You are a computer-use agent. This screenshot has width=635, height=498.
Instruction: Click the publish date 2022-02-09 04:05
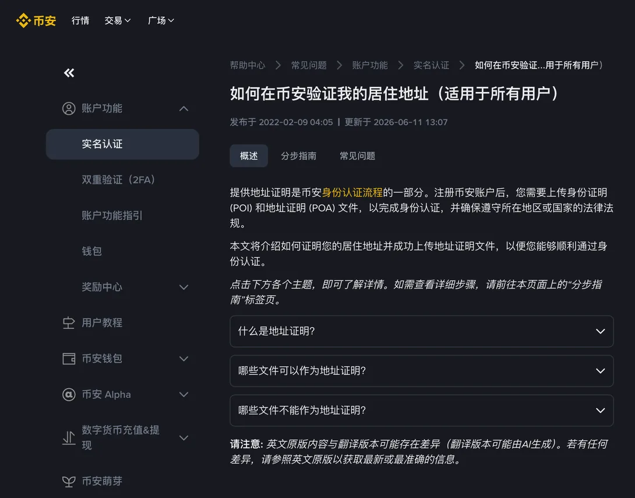(295, 122)
